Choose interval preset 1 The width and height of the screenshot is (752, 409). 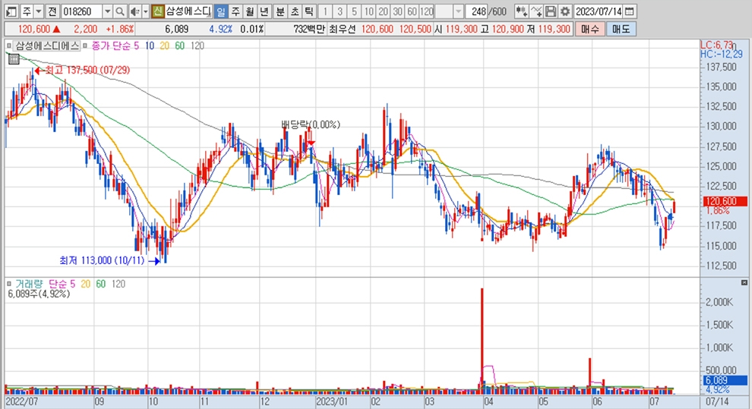(325, 11)
